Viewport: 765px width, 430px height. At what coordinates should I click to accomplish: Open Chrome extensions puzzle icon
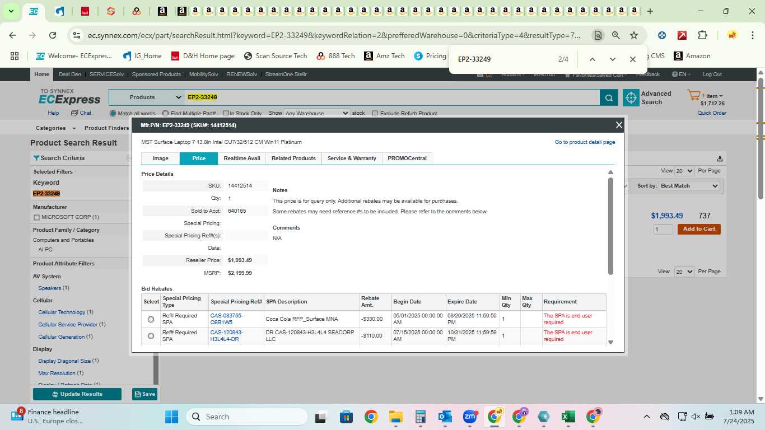tap(702, 35)
